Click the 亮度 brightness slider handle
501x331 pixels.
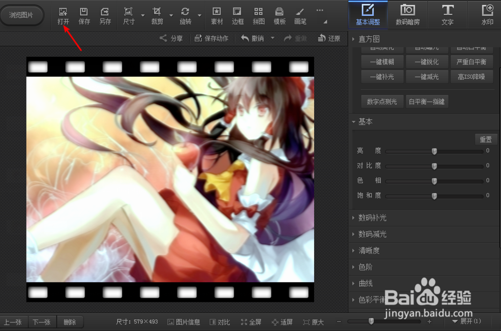(x=434, y=151)
